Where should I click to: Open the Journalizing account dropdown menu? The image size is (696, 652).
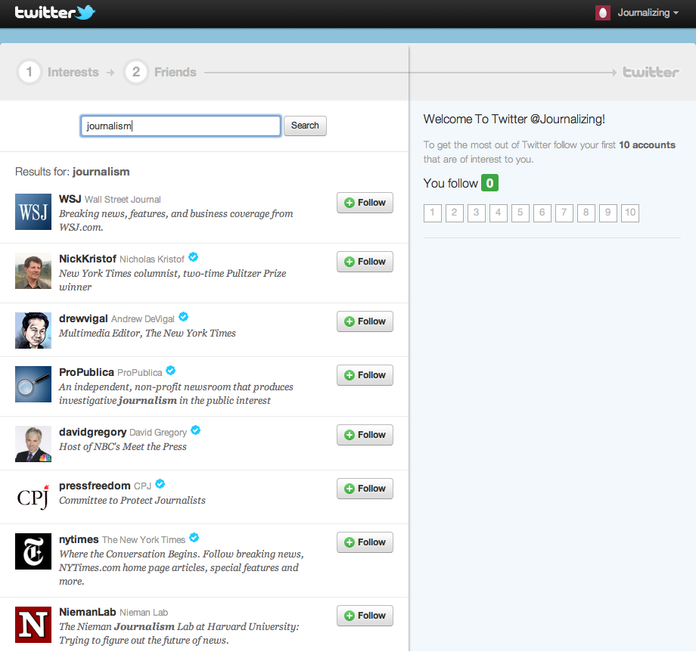pos(648,13)
